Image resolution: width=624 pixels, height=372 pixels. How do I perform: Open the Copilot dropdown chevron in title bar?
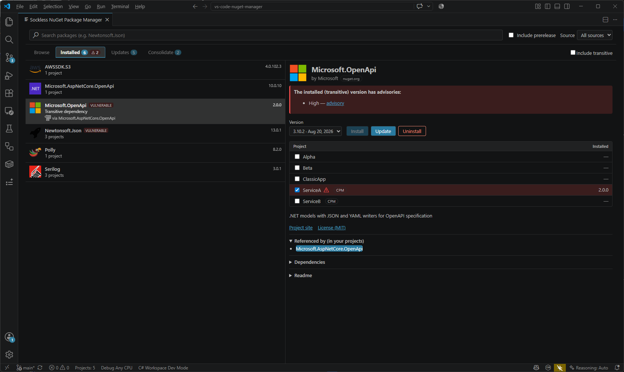pyautogui.click(x=429, y=6)
